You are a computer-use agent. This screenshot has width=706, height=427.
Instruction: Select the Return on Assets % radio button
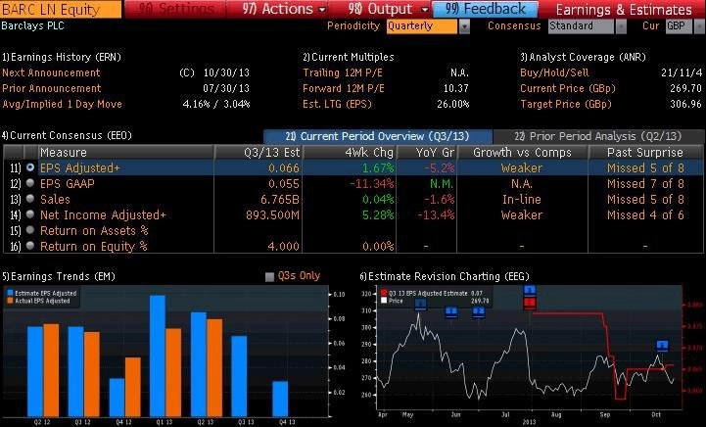tap(30, 230)
